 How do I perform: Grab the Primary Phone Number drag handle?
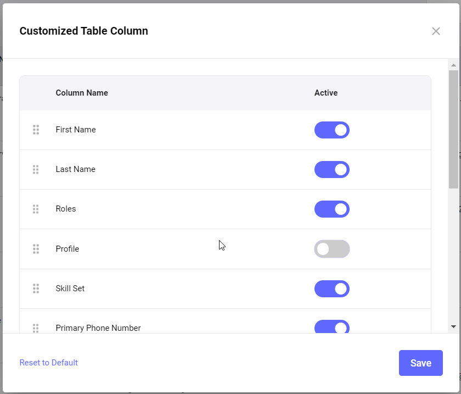pyautogui.click(x=36, y=328)
